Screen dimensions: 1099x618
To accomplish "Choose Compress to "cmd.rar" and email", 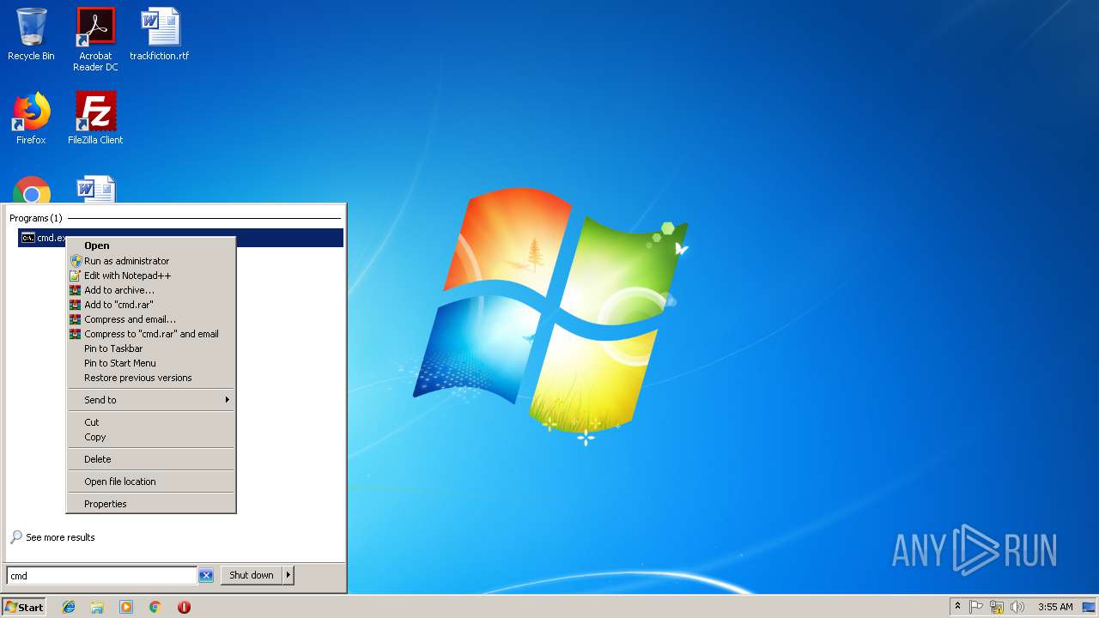I will 151,334.
